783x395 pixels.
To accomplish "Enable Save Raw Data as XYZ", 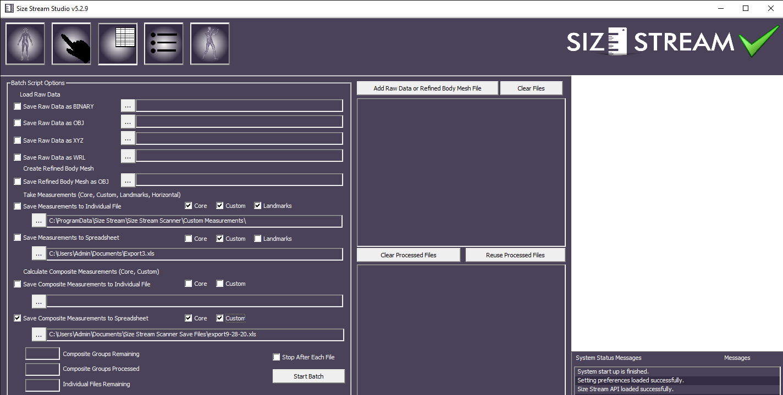I will point(18,140).
